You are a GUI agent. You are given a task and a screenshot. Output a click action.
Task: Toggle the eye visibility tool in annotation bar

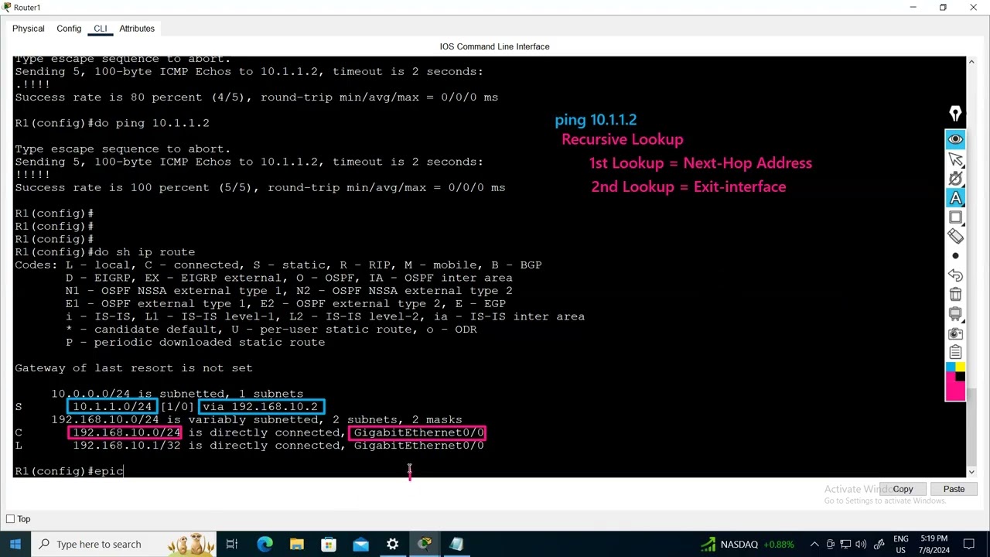click(955, 139)
